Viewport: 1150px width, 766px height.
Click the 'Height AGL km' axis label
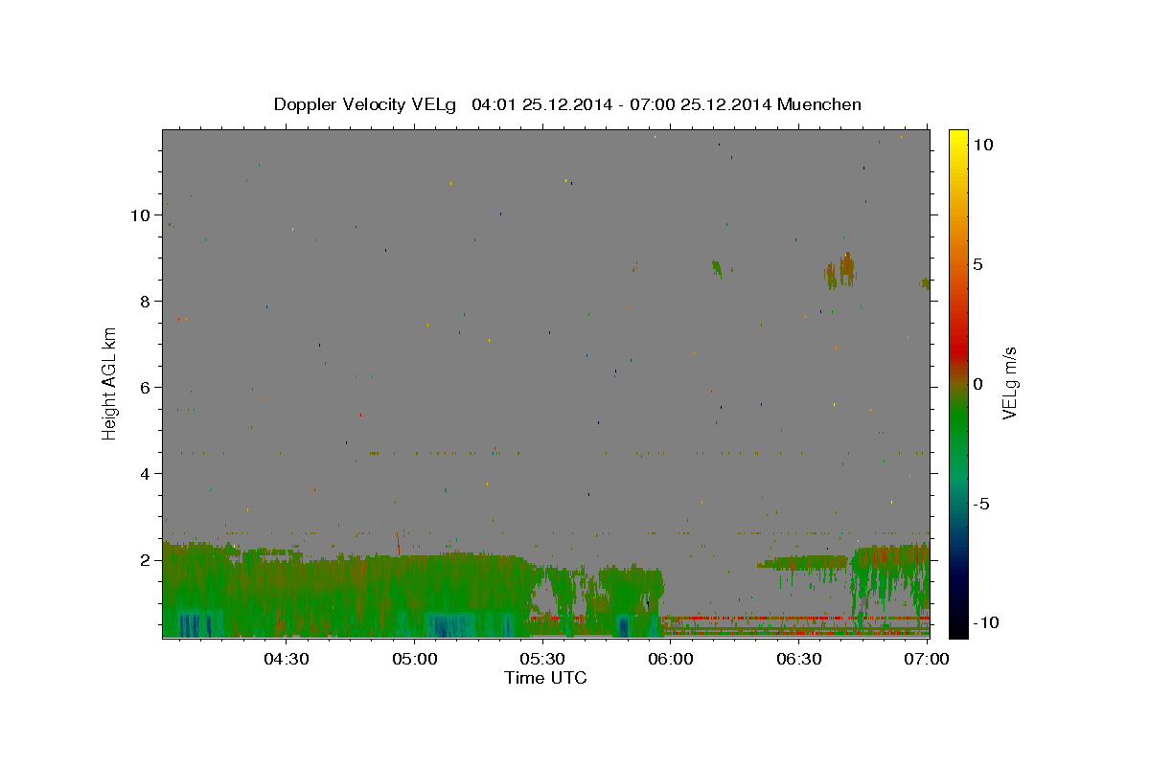pyautogui.click(x=110, y=383)
